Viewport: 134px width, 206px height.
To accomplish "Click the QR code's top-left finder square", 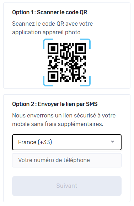I will (53, 49).
